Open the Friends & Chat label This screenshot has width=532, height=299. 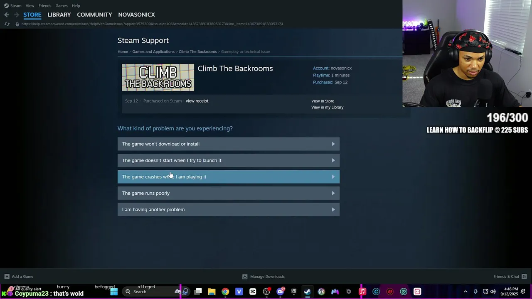[506, 277]
